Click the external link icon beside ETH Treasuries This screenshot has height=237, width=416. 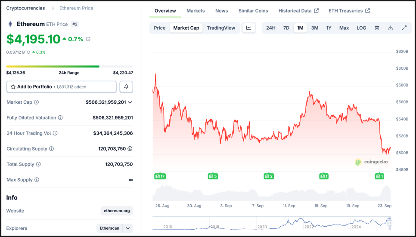tap(367, 11)
